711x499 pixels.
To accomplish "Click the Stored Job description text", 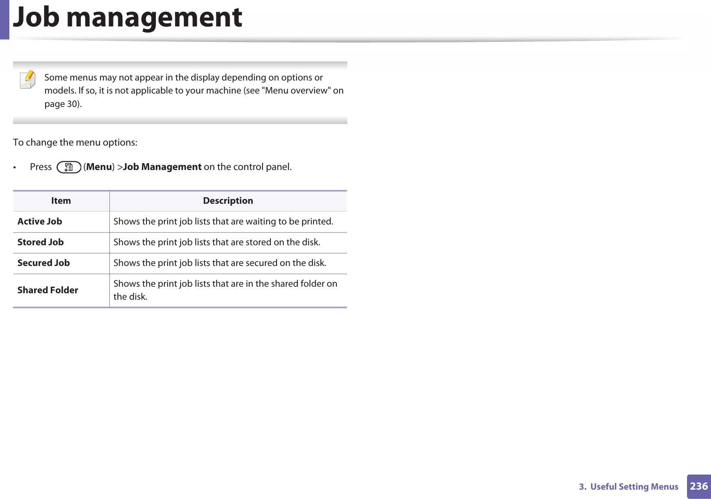I will click(x=217, y=242).
